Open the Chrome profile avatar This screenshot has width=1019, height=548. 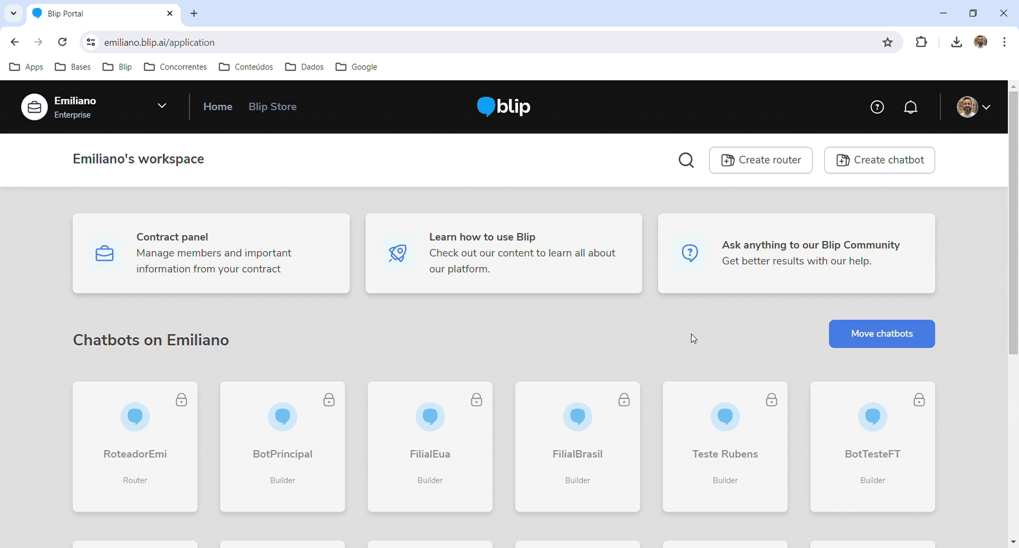tap(981, 42)
